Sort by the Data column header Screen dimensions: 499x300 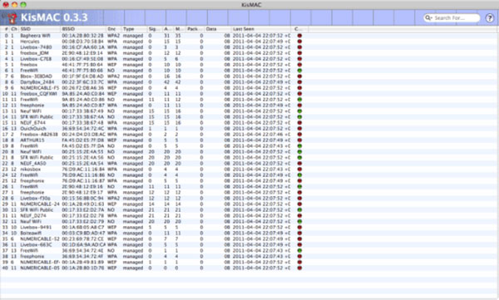pos(218,29)
